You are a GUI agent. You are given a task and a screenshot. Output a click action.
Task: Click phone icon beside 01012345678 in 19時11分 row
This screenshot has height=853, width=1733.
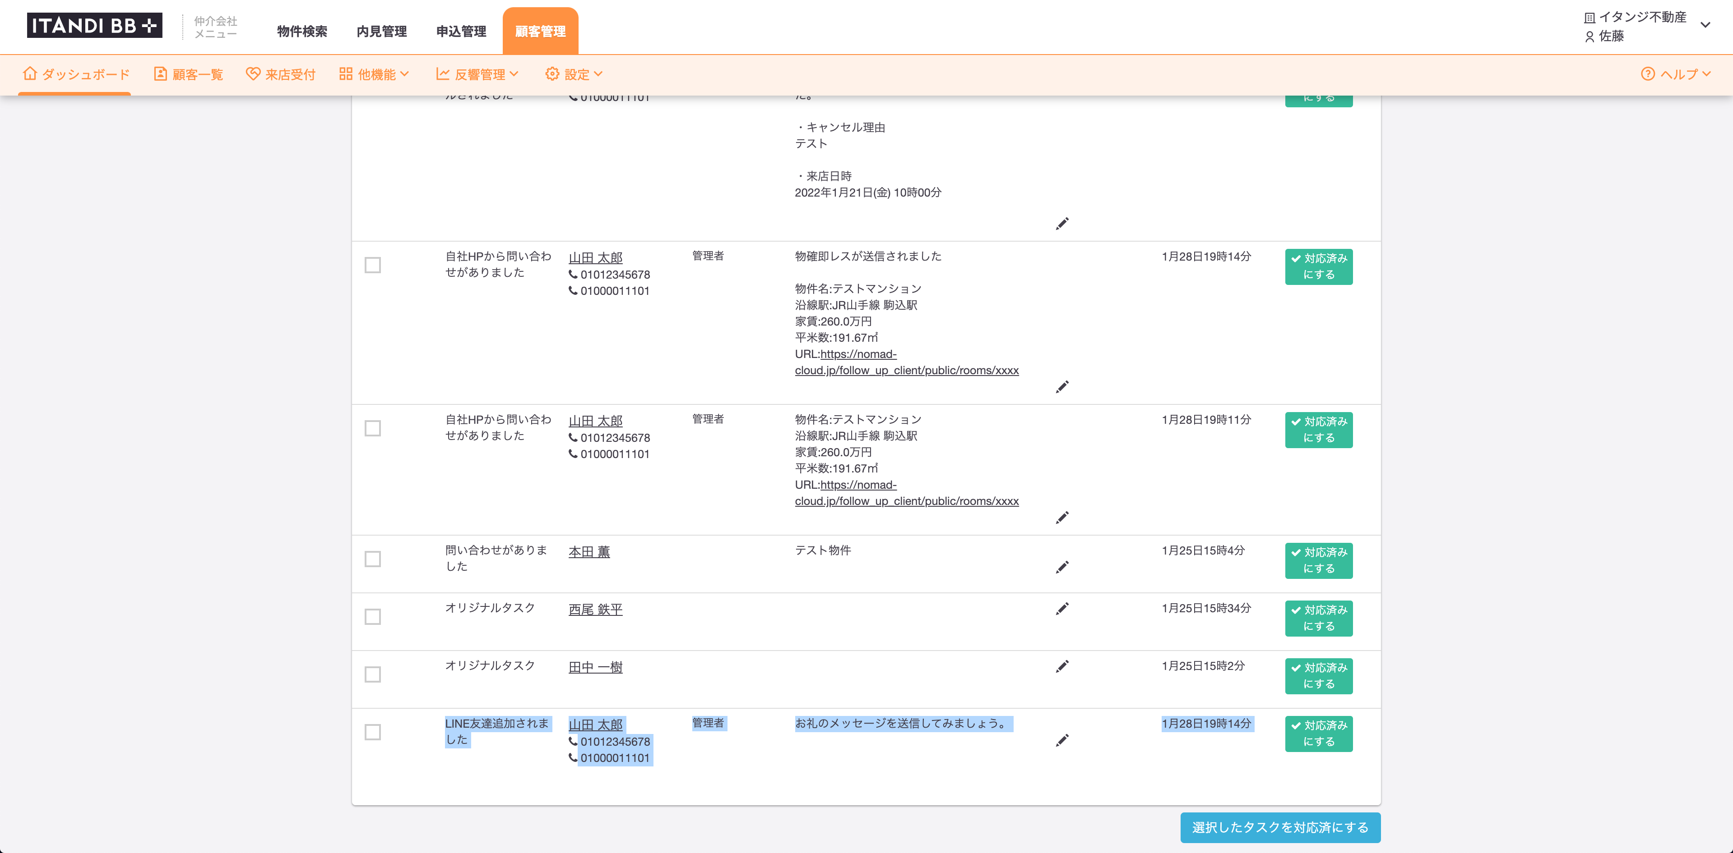[573, 437]
